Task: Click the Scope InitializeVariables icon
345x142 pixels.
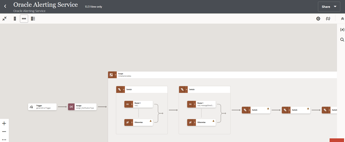Action: [x=111, y=75]
